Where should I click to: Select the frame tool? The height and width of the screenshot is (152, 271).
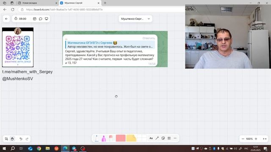[x=169, y=138]
